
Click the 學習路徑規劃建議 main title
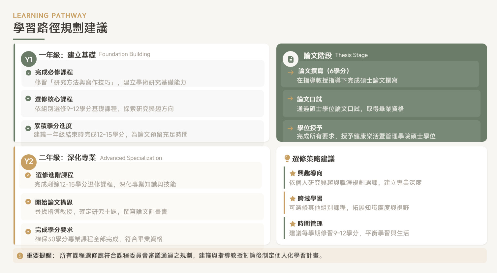tap(60, 28)
